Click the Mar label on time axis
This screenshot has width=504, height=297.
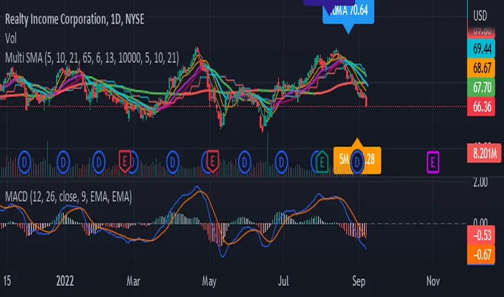coord(133,281)
